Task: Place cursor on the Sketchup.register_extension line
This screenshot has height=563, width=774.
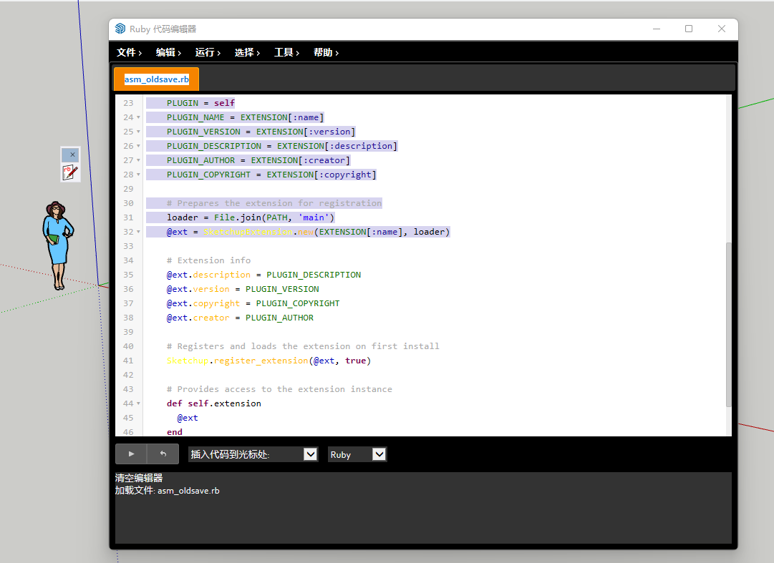Action: (269, 361)
